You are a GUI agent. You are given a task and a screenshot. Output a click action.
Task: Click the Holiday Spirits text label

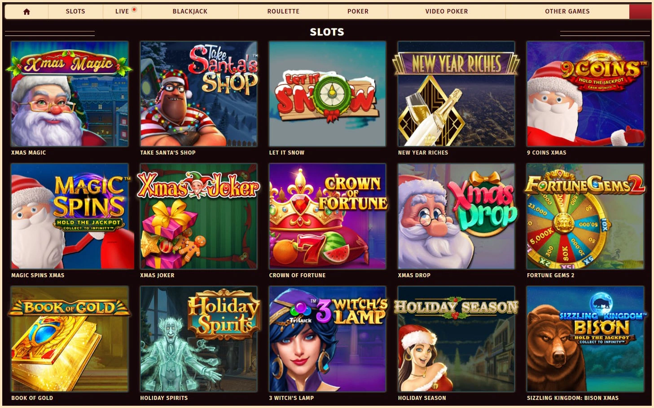[x=164, y=398]
